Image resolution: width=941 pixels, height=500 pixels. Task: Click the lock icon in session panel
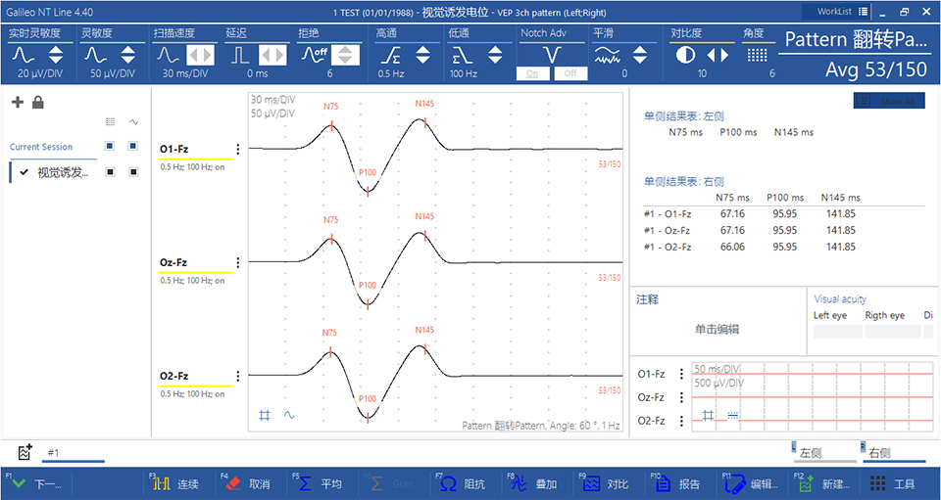pos(37,103)
